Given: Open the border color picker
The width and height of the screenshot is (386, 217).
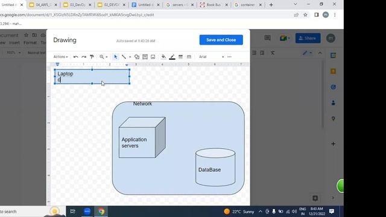Looking at the screenshot, I should point(172,57).
